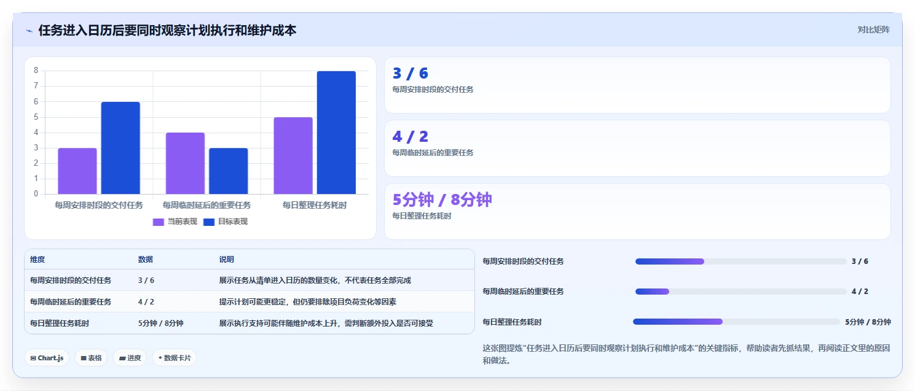Click the Chart.js chip
The height and width of the screenshot is (391, 915).
coord(47,358)
